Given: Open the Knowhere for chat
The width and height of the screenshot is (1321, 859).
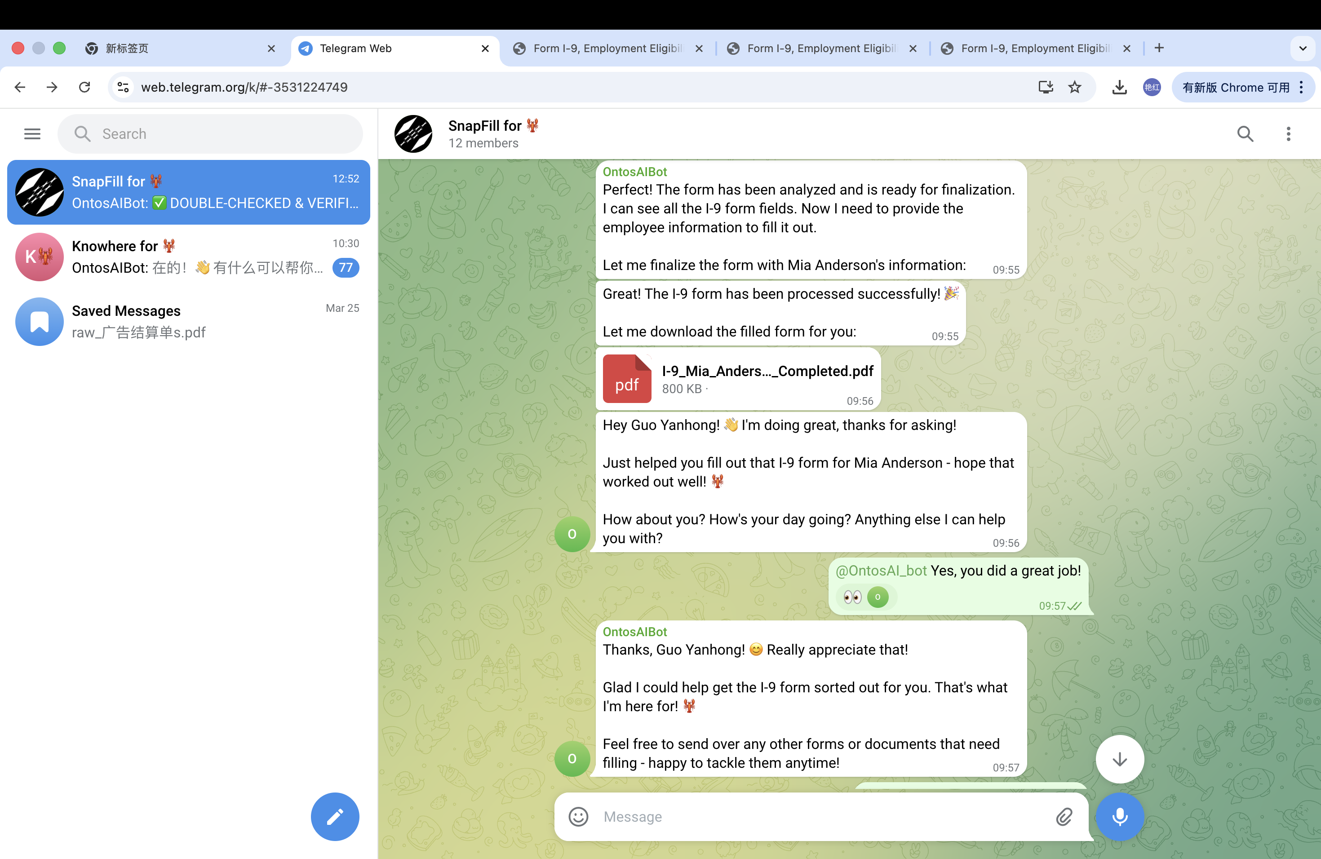Looking at the screenshot, I should tap(189, 257).
